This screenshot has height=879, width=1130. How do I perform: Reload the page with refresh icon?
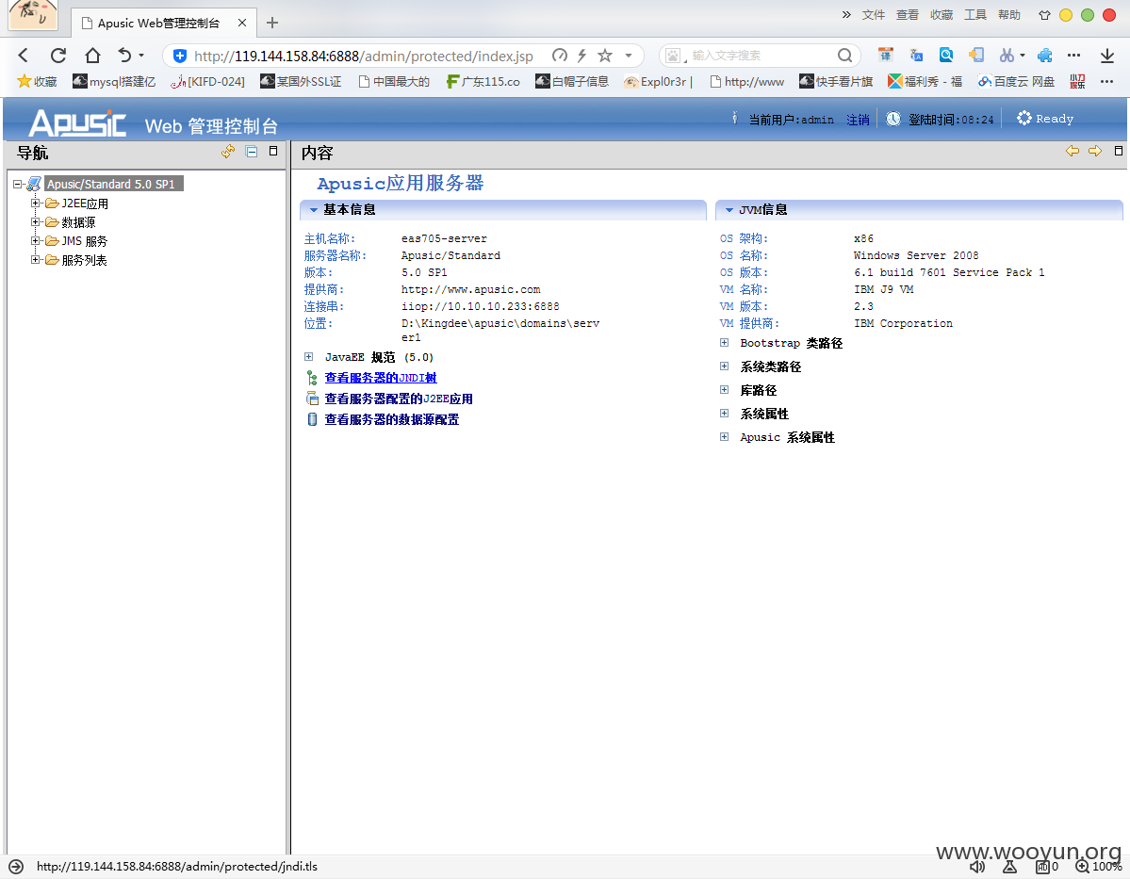[x=58, y=56]
